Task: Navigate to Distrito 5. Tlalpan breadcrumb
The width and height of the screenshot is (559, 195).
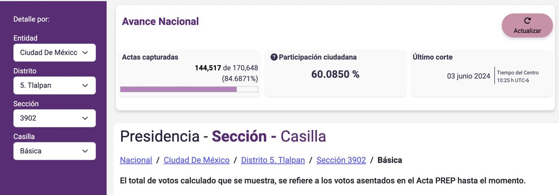Action: click(x=273, y=160)
